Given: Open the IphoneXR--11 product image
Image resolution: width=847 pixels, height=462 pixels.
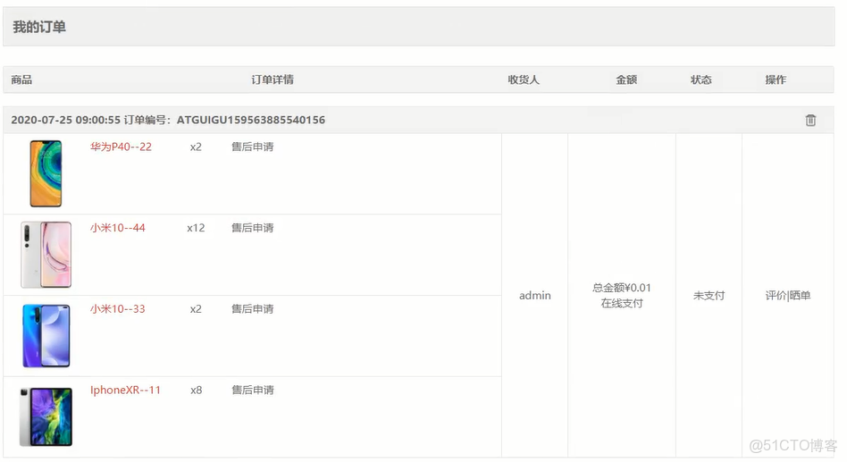Looking at the screenshot, I should [x=46, y=416].
